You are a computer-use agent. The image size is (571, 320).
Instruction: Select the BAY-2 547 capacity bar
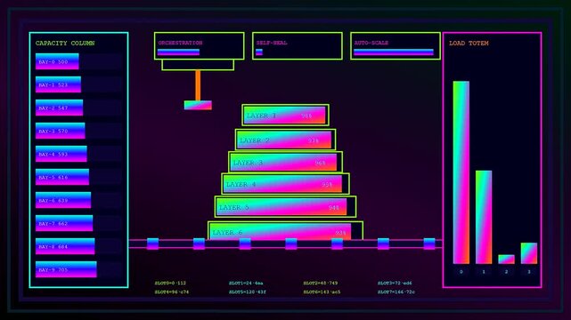(x=60, y=108)
